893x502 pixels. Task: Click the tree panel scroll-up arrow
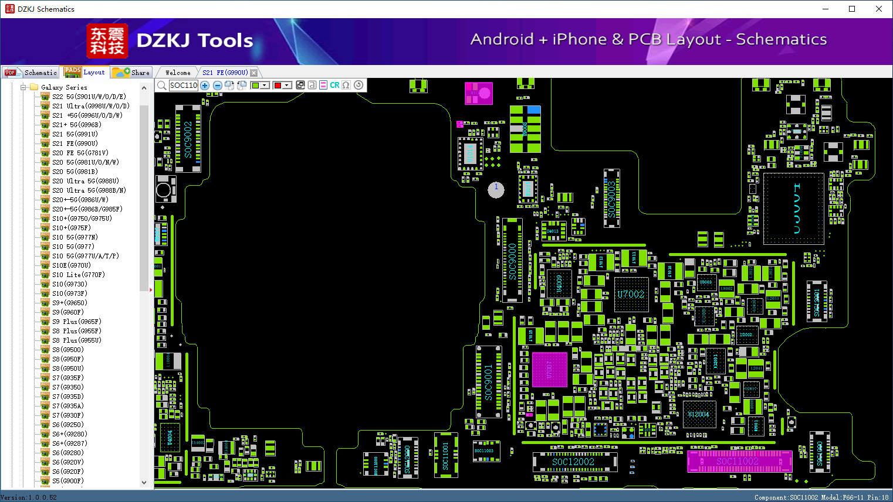click(x=144, y=88)
